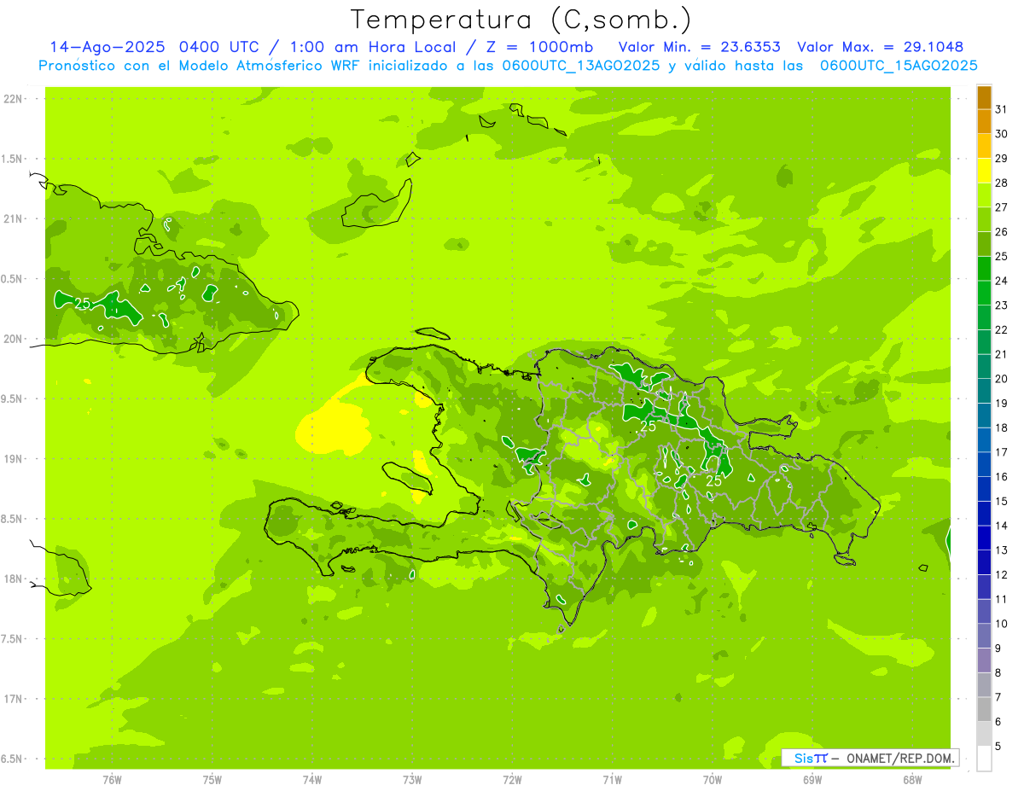The image size is (1024, 791).
Task: Click the 21N latitude label
Action: click(13, 219)
